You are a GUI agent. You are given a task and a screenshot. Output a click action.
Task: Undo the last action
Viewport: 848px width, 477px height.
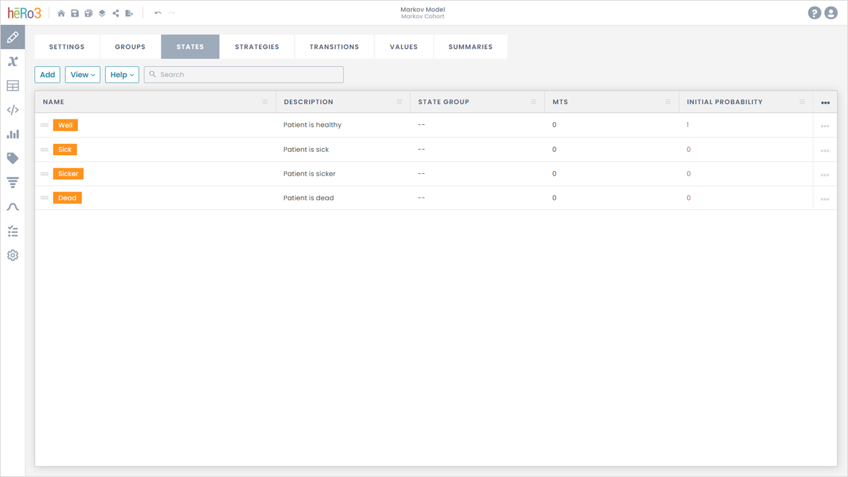[157, 13]
